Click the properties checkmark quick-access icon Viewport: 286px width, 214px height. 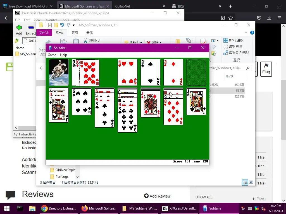(50, 25)
